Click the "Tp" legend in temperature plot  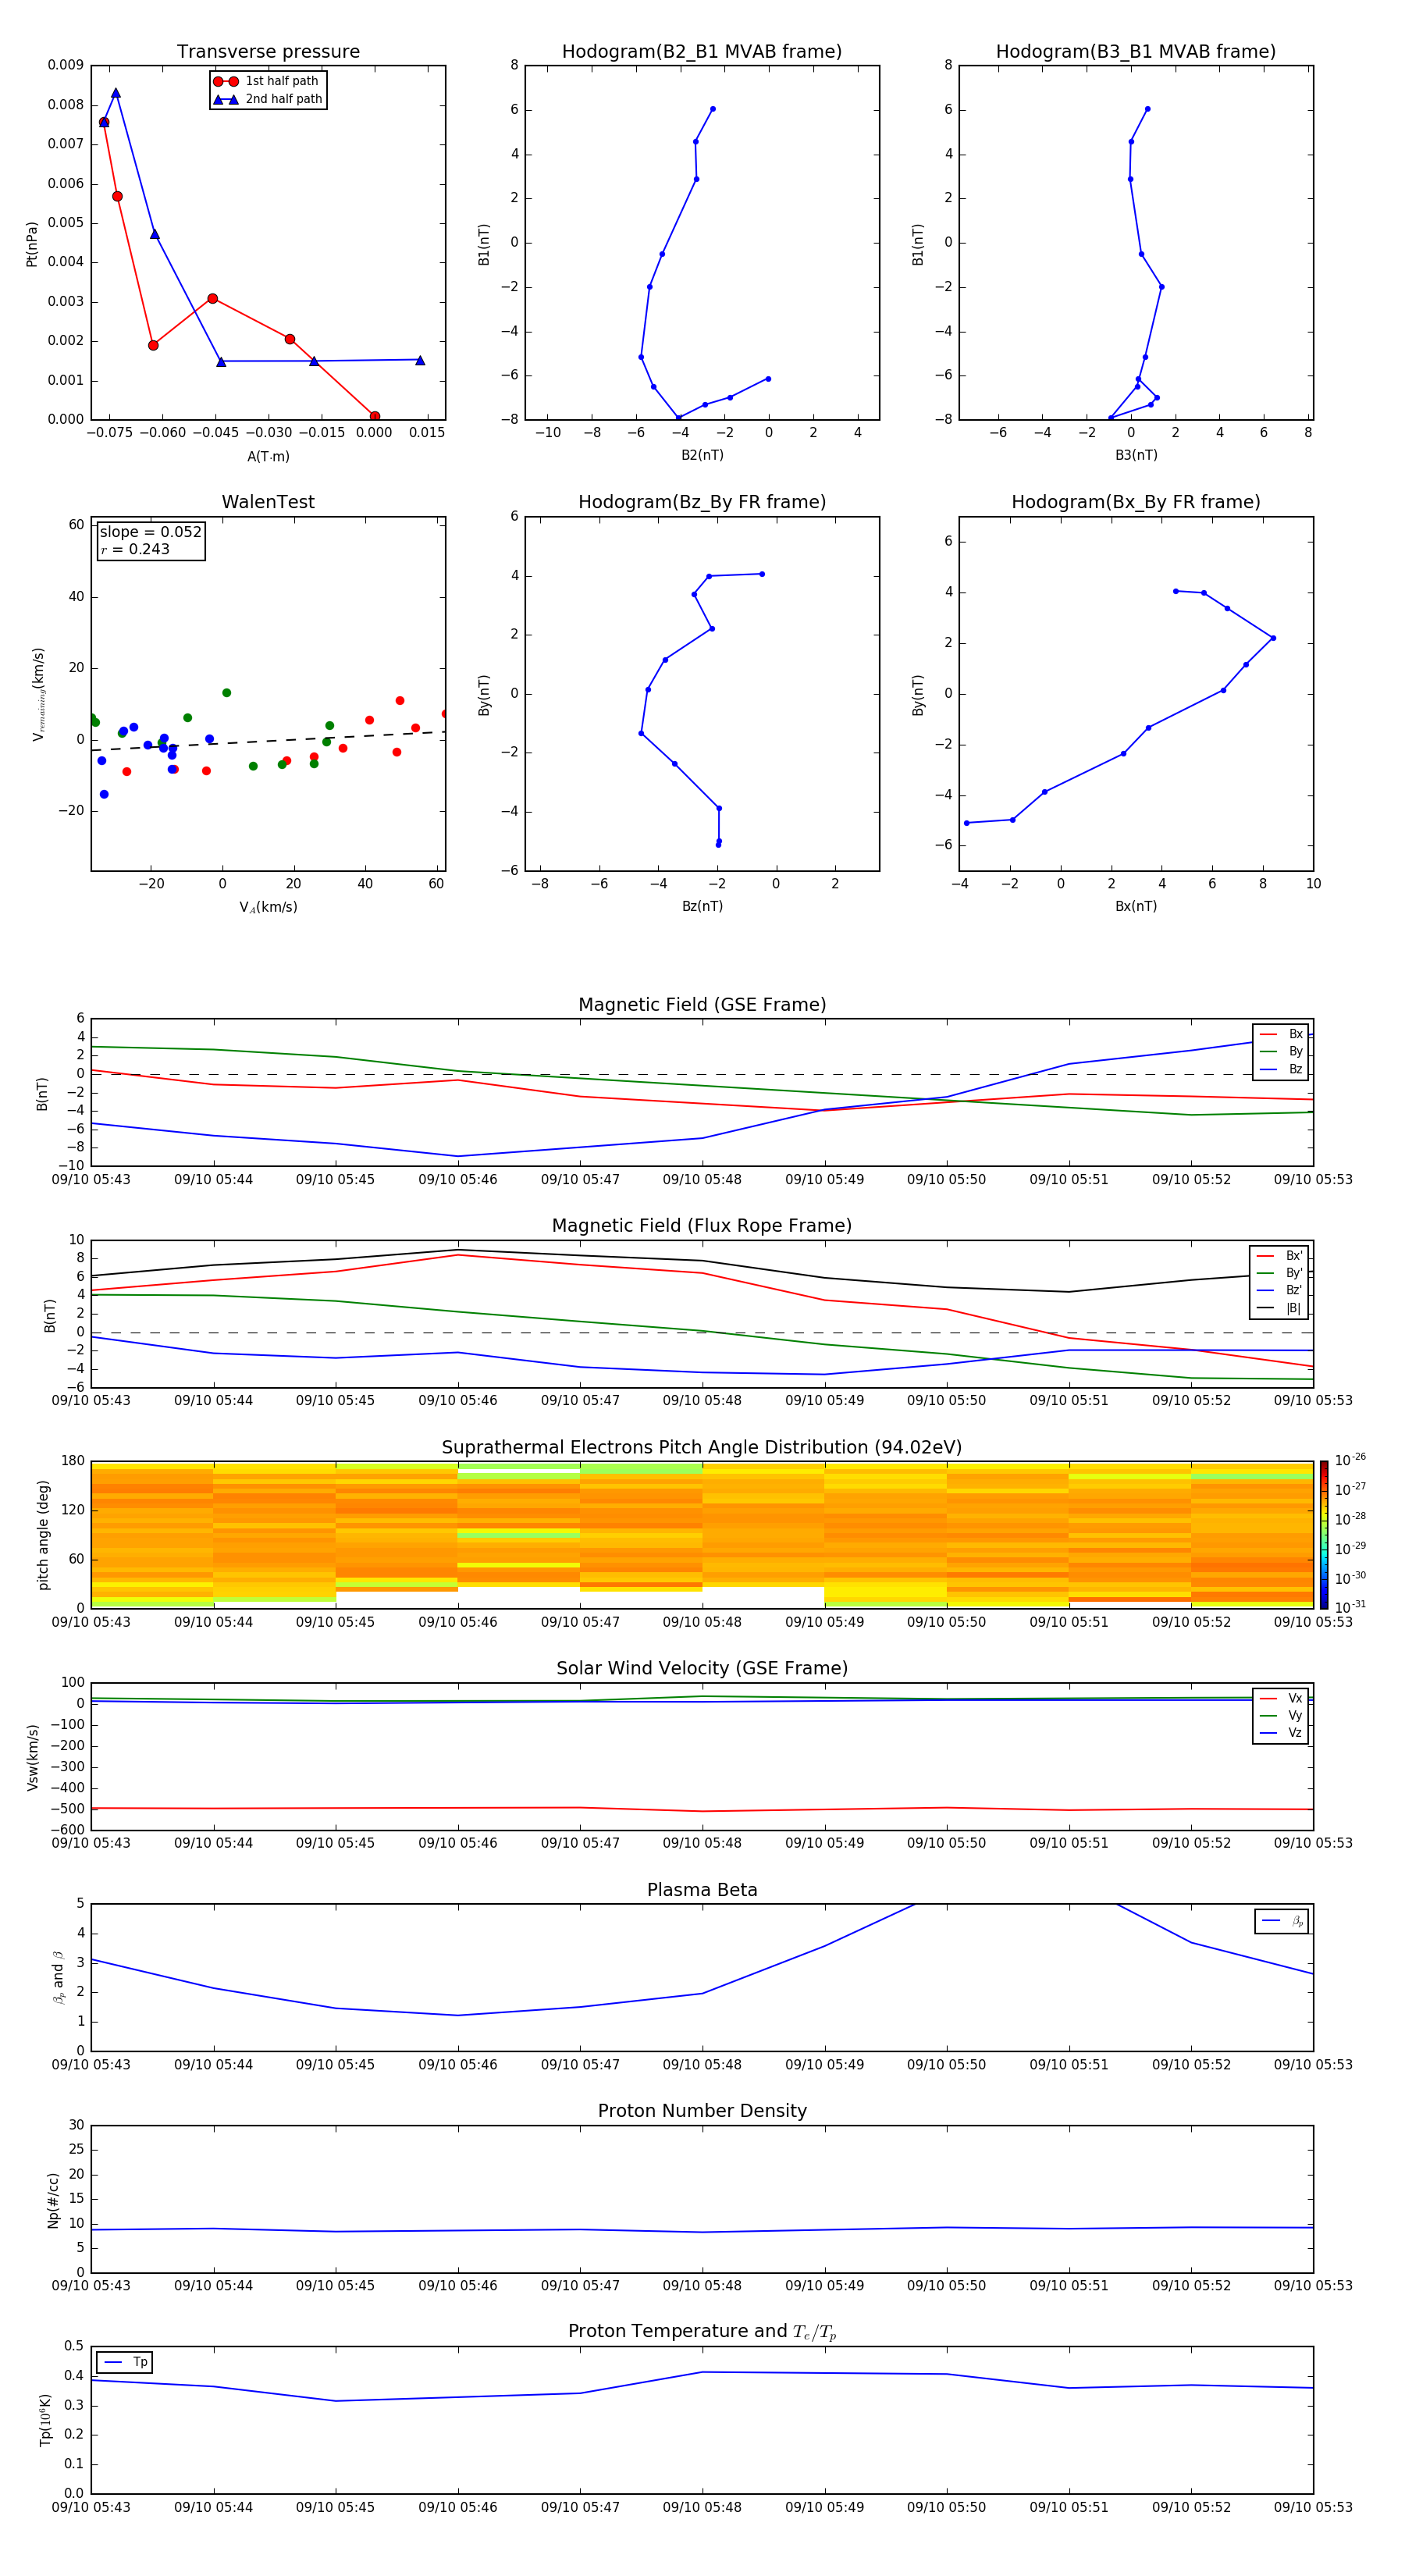coord(125,2362)
